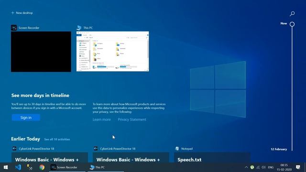Click the ENG language indicator
Viewport: 306px width, 172px height.
click(271, 167)
